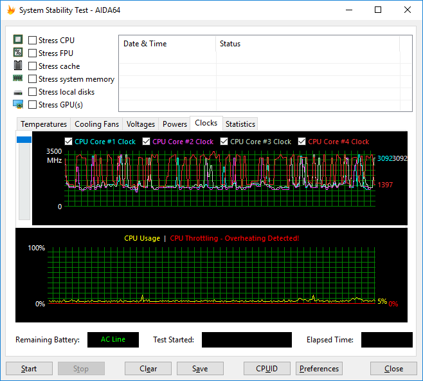
Task: Click the monitor icon beside Stress GPU(s)
Action: [18, 104]
